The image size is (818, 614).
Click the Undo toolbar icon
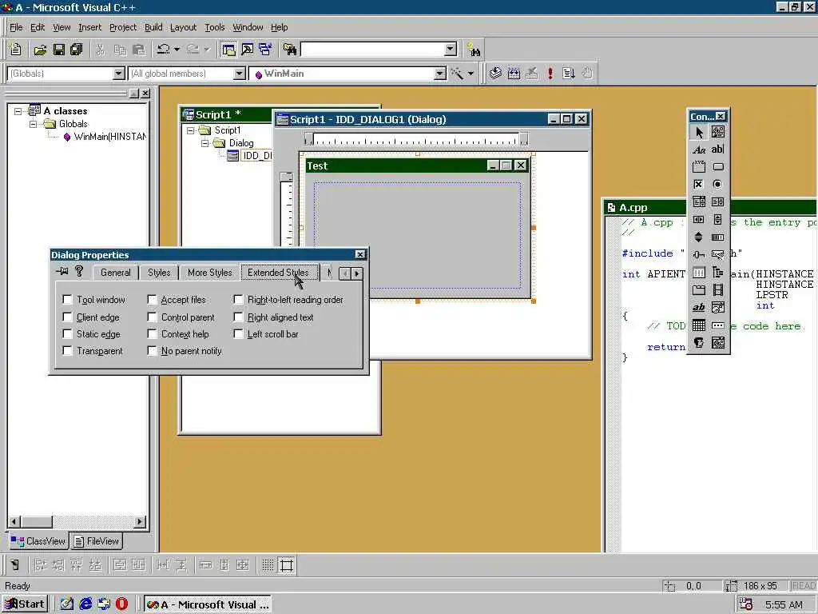click(x=163, y=50)
